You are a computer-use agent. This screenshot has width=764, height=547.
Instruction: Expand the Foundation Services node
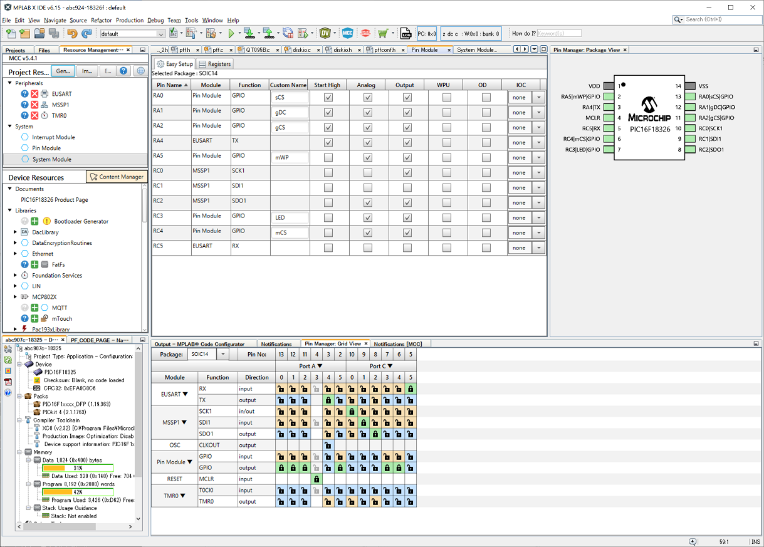pyautogui.click(x=15, y=275)
